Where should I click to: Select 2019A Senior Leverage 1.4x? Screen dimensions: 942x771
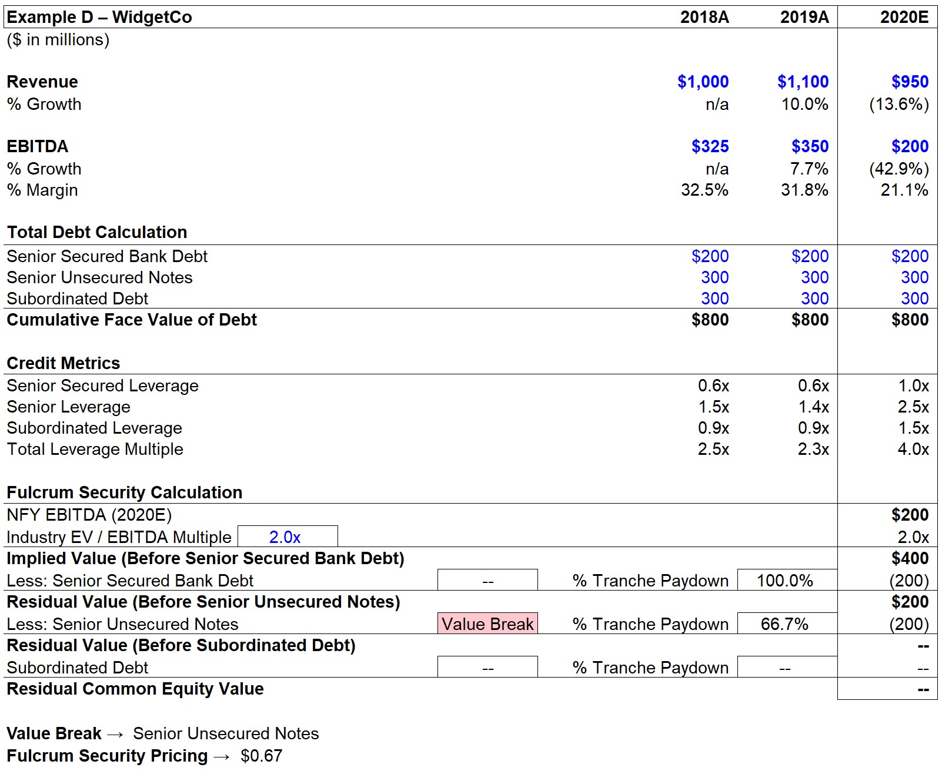813,407
